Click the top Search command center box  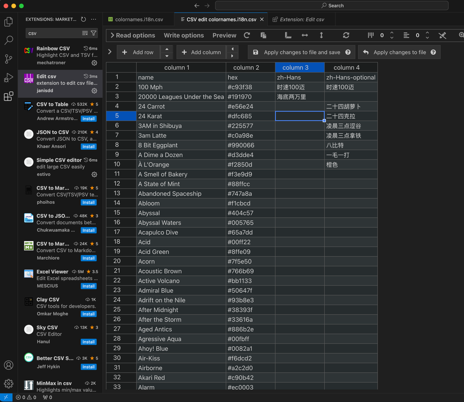[332, 5]
